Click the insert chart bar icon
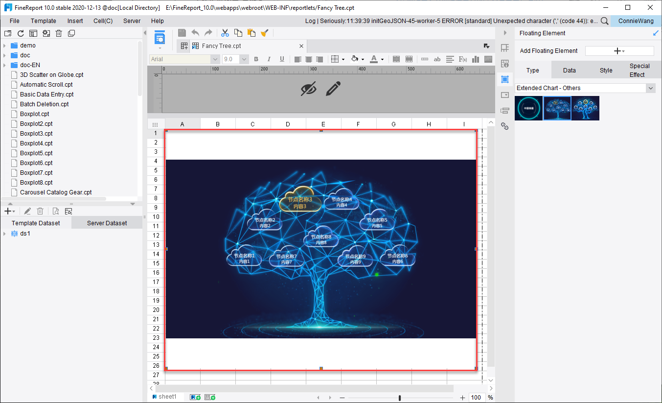 click(x=475, y=59)
